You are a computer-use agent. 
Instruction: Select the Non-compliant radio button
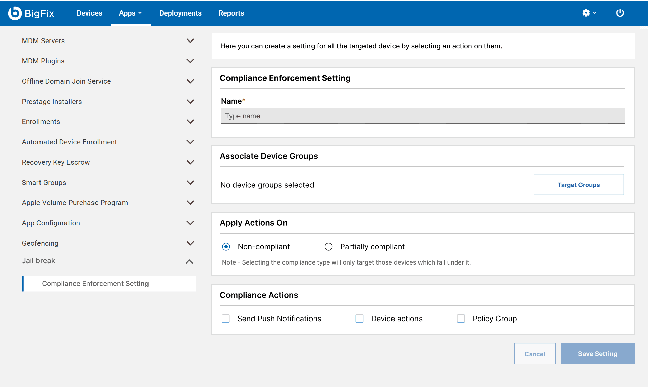click(226, 247)
